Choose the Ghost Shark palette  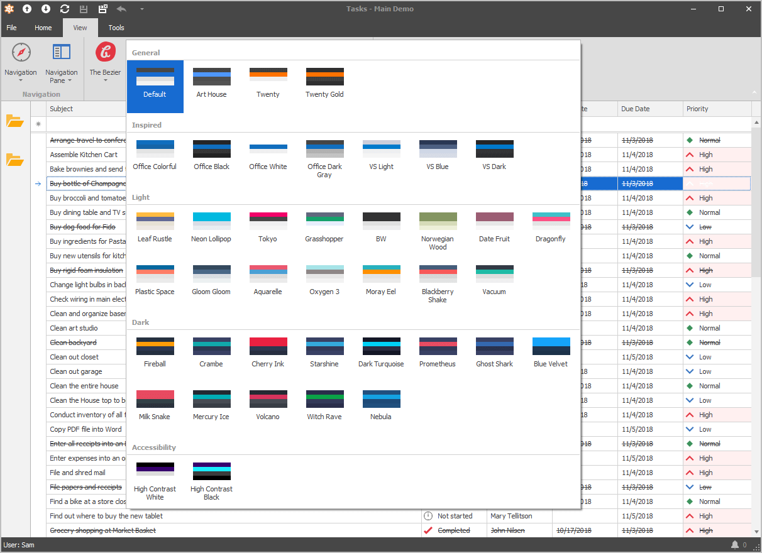coord(495,356)
